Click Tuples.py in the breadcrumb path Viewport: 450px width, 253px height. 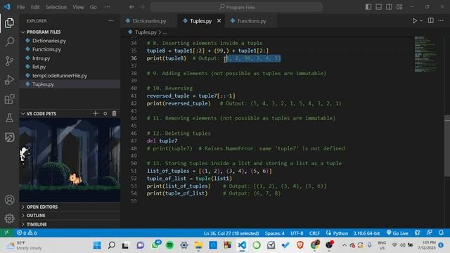pyautogui.click(x=146, y=32)
